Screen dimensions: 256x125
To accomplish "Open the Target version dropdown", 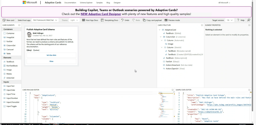I will [230, 20].
